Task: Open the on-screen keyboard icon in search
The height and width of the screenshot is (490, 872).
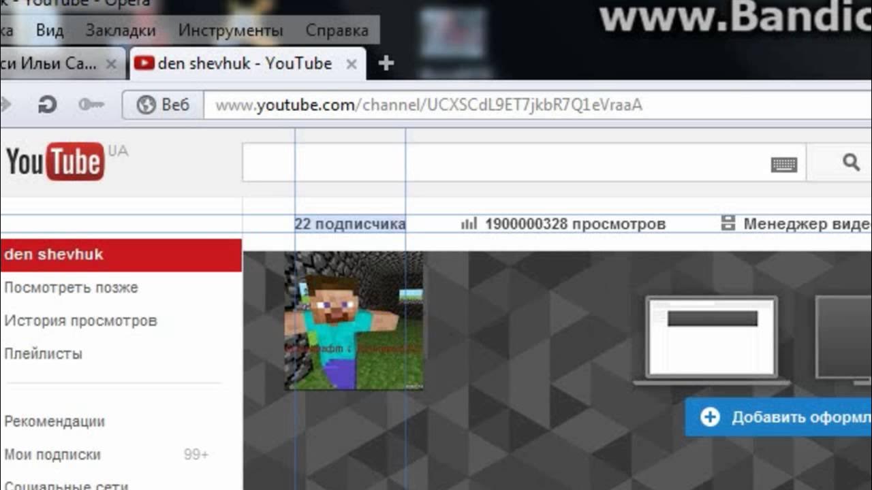Action: (784, 164)
